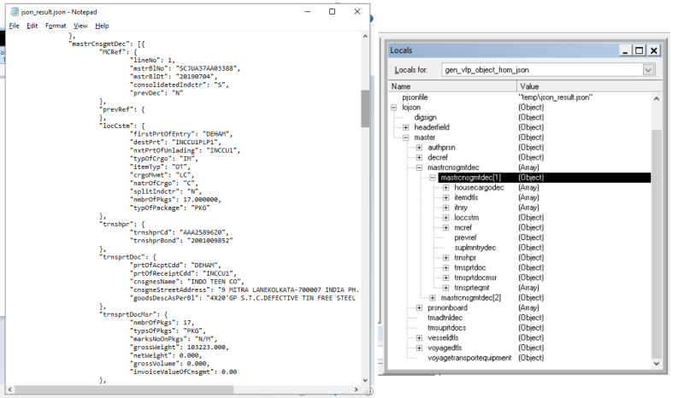Expand the voyagedtls node

coord(419,348)
